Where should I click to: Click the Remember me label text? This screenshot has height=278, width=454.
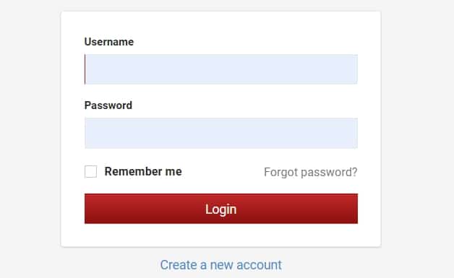point(143,172)
